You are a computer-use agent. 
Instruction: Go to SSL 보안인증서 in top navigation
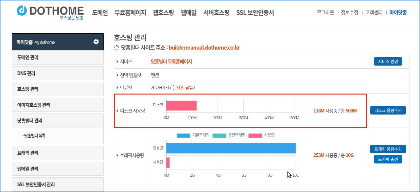255,13
